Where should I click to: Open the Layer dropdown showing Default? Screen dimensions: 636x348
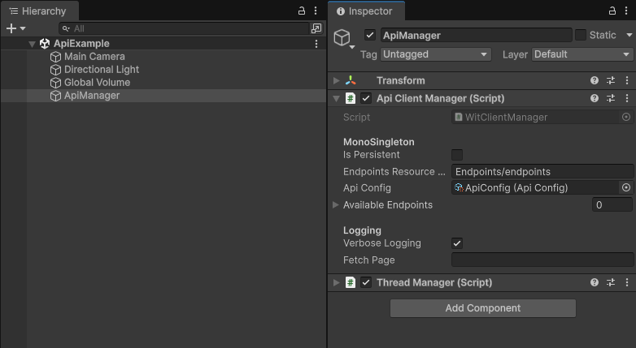point(582,54)
